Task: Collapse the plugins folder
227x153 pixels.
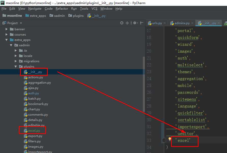Action: (x=16, y=67)
